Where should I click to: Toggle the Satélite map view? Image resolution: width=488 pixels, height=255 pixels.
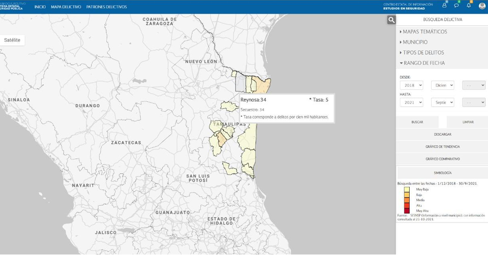(12, 40)
